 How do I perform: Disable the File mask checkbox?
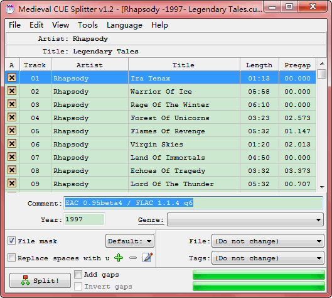coord(11,241)
